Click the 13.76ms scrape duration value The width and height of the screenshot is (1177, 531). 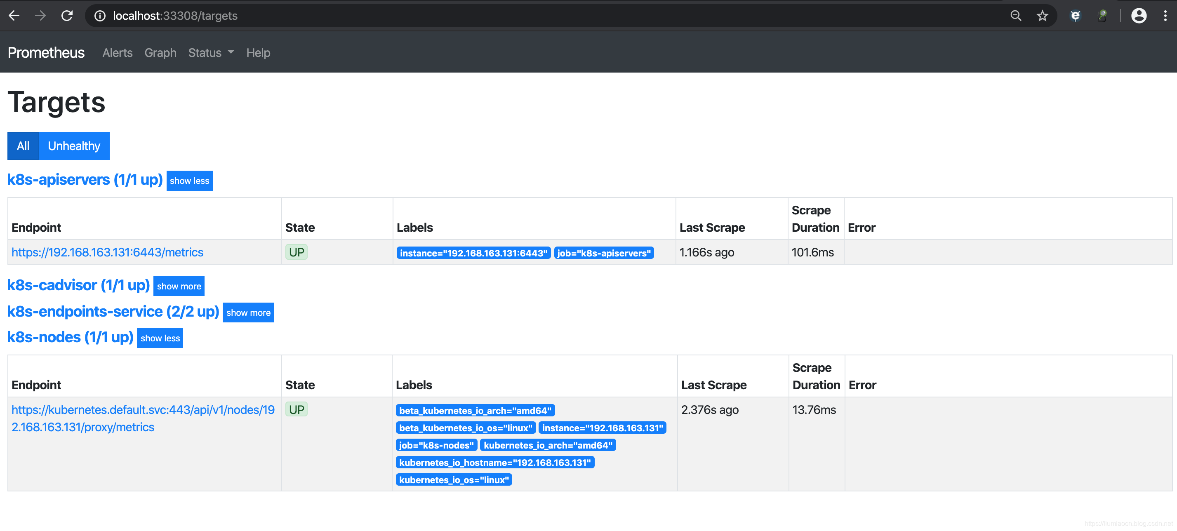coord(814,409)
